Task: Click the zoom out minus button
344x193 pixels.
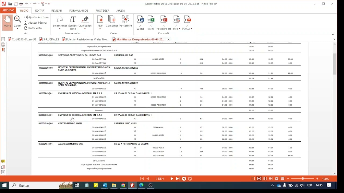Action: click(288, 179)
